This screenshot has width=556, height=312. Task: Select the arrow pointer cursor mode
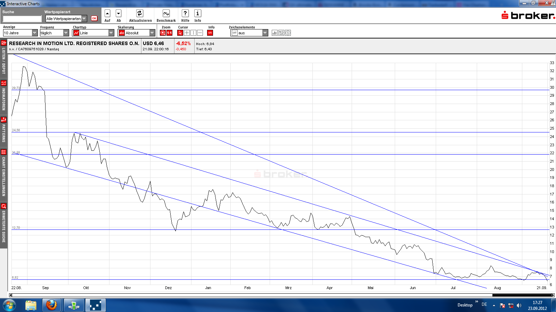(180, 33)
